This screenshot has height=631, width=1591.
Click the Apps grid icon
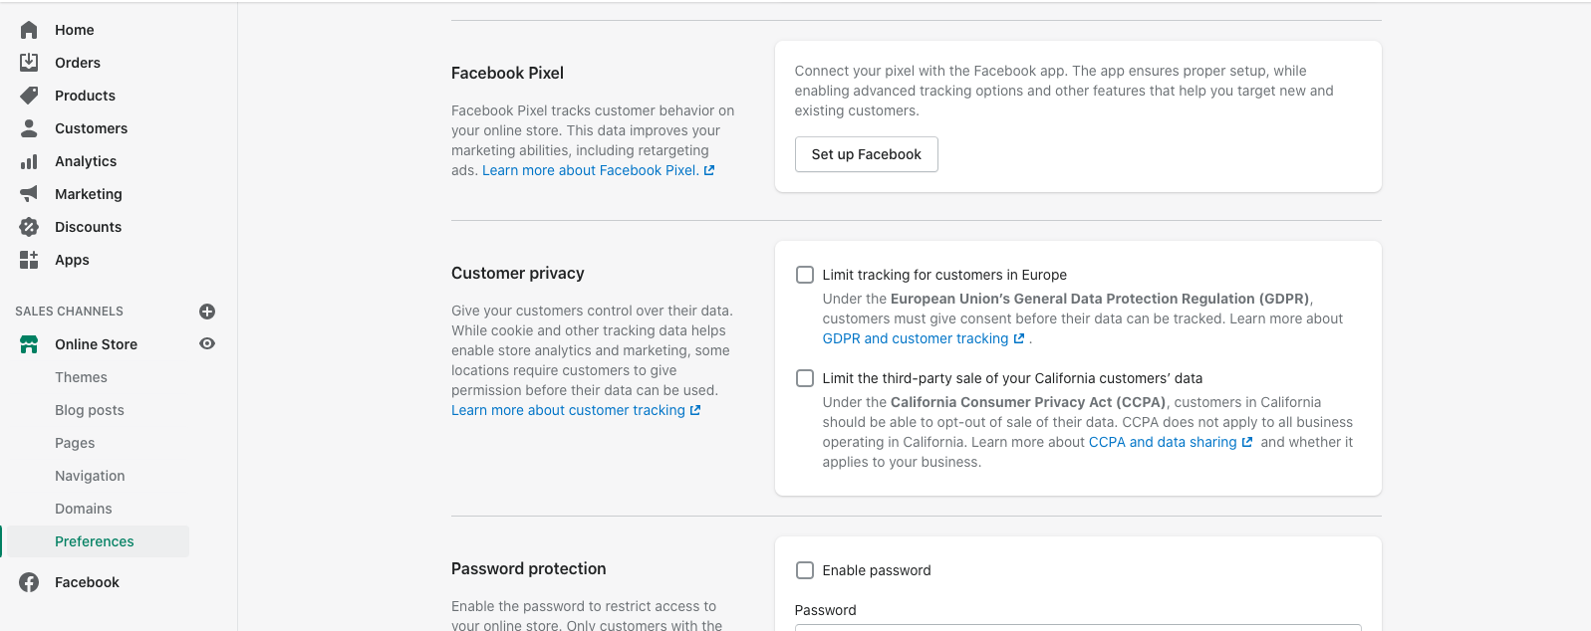(x=29, y=260)
